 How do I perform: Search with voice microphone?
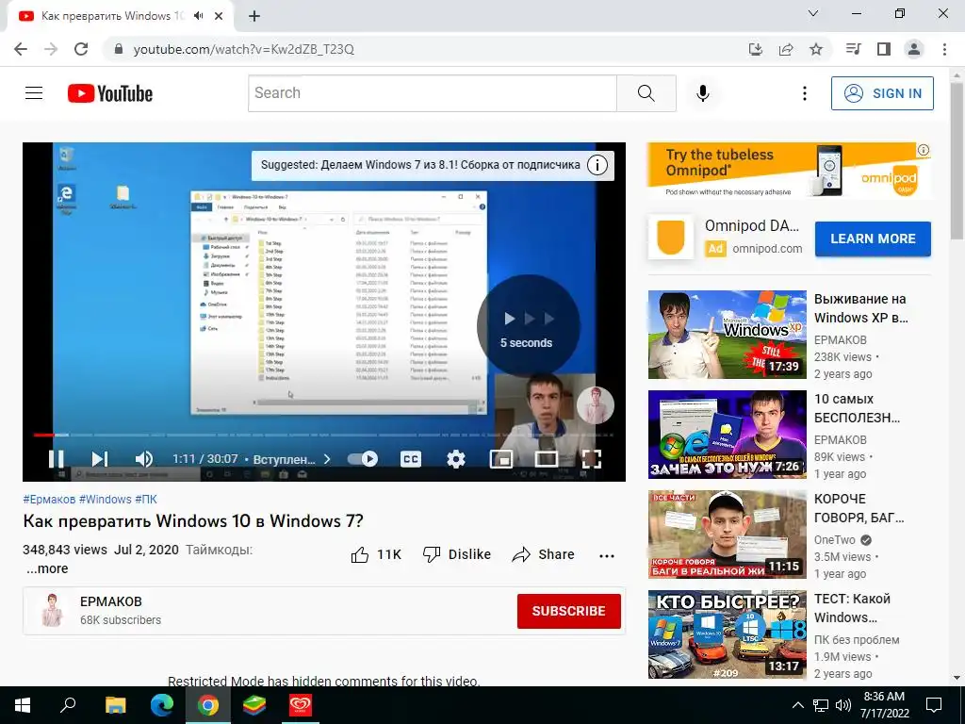click(x=703, y=93)
